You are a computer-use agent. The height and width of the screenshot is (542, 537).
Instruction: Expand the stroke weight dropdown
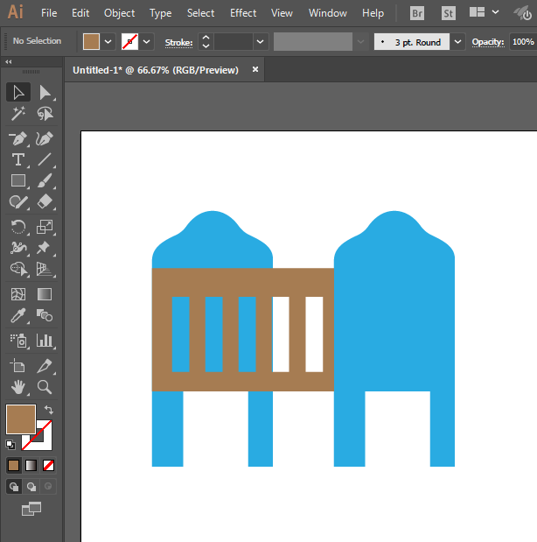[261, 42]
